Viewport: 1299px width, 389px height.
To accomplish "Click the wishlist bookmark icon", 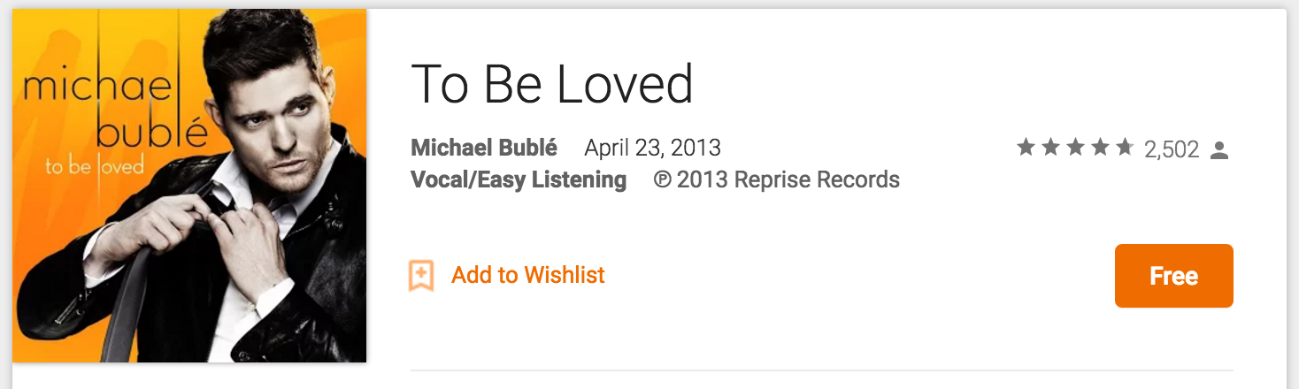I will pos(421,276).
